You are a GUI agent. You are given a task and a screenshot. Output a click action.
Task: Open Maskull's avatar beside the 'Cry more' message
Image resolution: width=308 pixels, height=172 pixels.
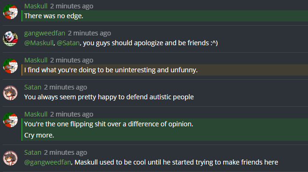click(10, 120)
